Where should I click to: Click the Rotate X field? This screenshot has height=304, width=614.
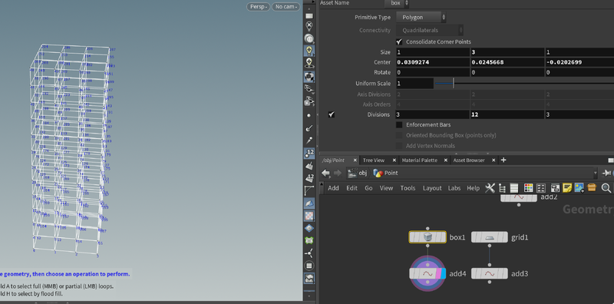click(x=433, y=72)
